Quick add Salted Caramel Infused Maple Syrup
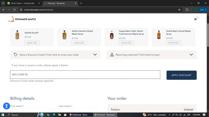The height and width of the screenshot is (117, 209). tap(79, 43)
